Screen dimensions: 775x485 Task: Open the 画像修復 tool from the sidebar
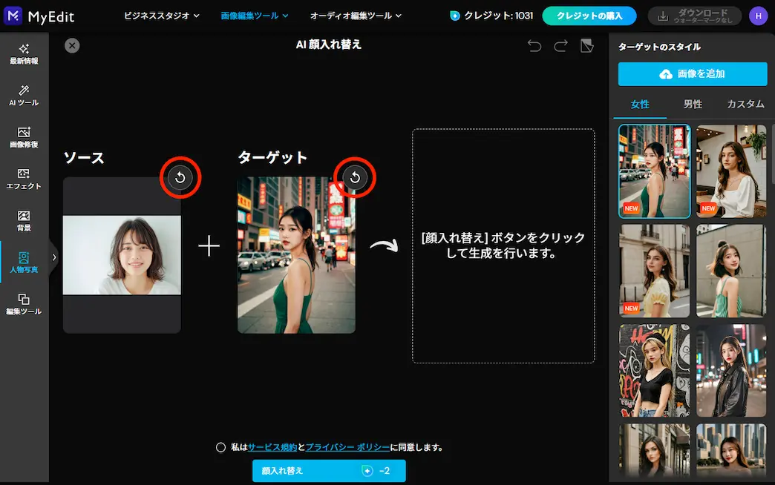pos(24,137)
